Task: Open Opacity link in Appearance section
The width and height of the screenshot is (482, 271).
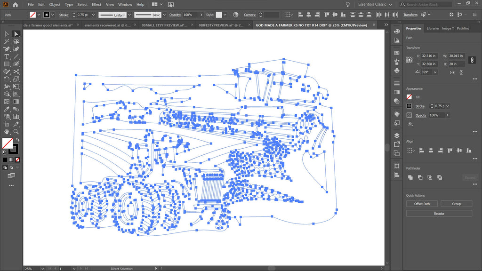Action: point(420,116)
